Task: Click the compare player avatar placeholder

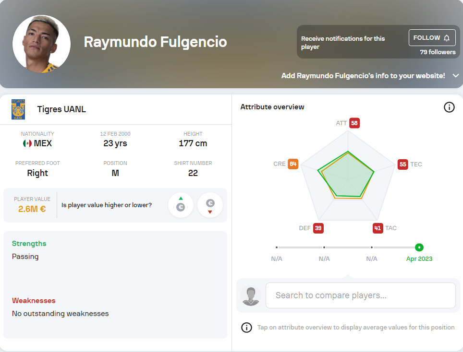Action: (251, 296)
